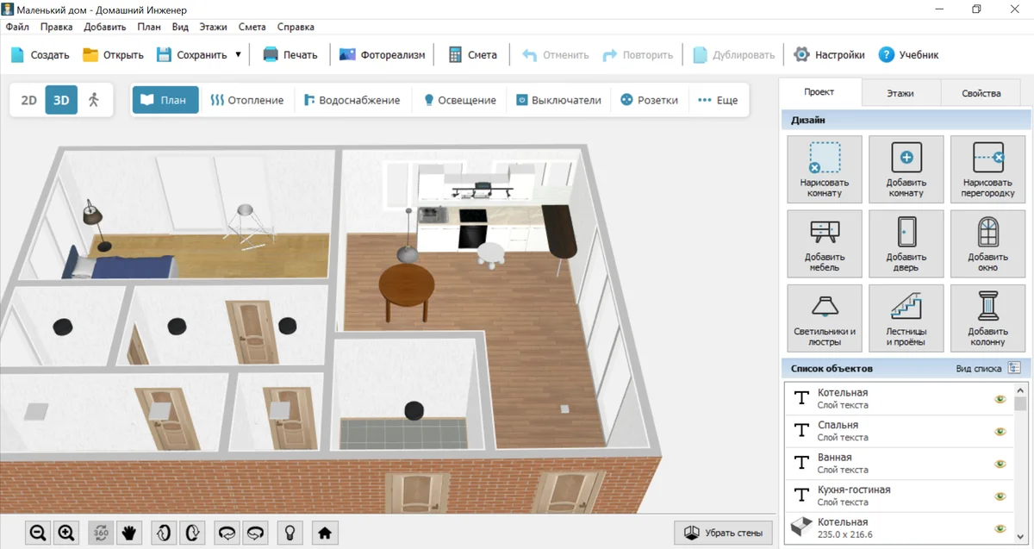Open Add Furniture (Добавить мебель)
Screen dimensions: 1034x549
(825, 243)
